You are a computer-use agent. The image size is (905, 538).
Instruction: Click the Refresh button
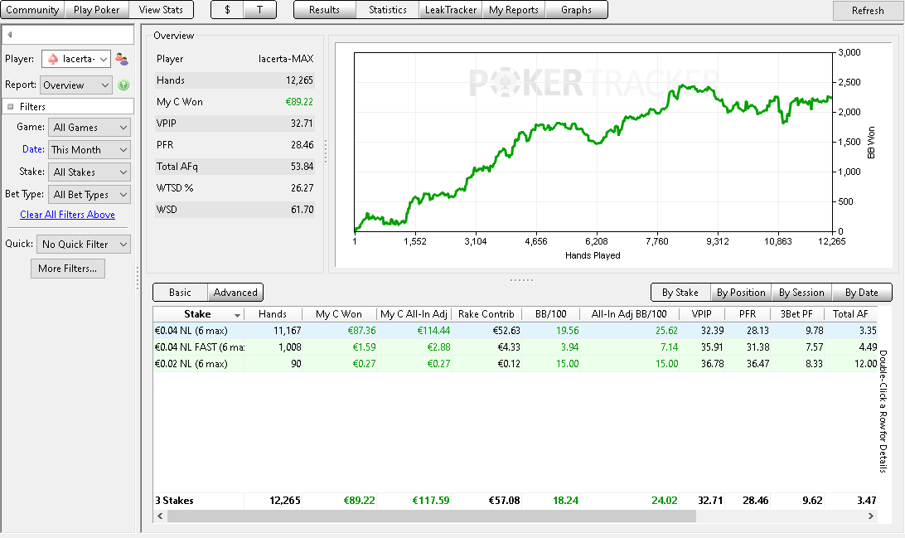click(868, 11)
